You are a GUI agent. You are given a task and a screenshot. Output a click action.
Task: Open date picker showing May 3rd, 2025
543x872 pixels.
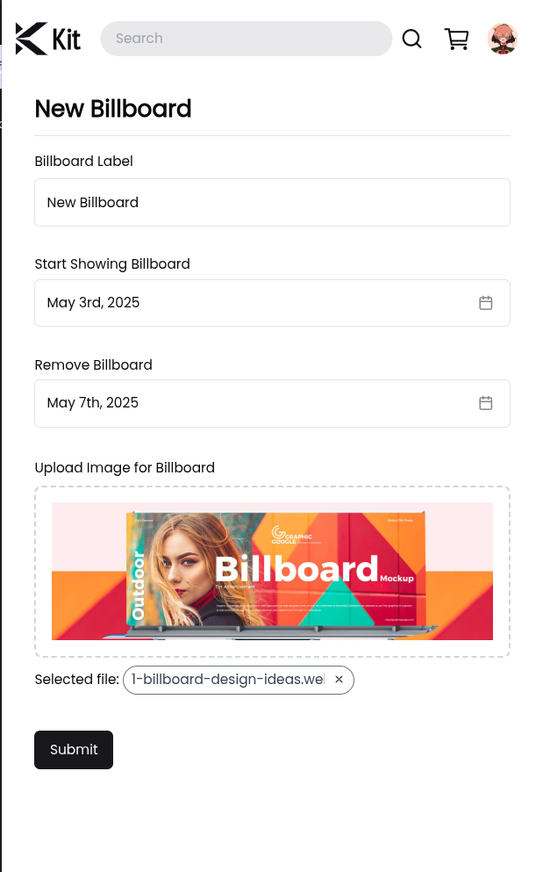(254, 303)
